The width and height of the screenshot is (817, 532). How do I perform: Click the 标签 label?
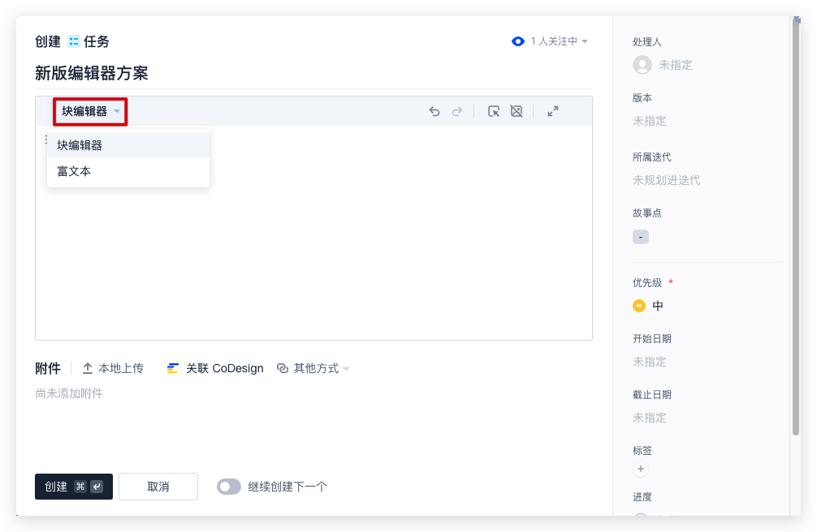coord(642,450)
